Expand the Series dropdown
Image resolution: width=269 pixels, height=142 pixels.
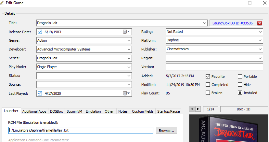(129, 58)
